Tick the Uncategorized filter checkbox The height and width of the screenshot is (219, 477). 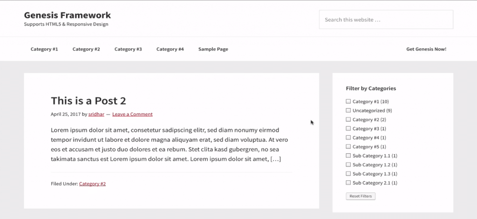pos(348,111)
